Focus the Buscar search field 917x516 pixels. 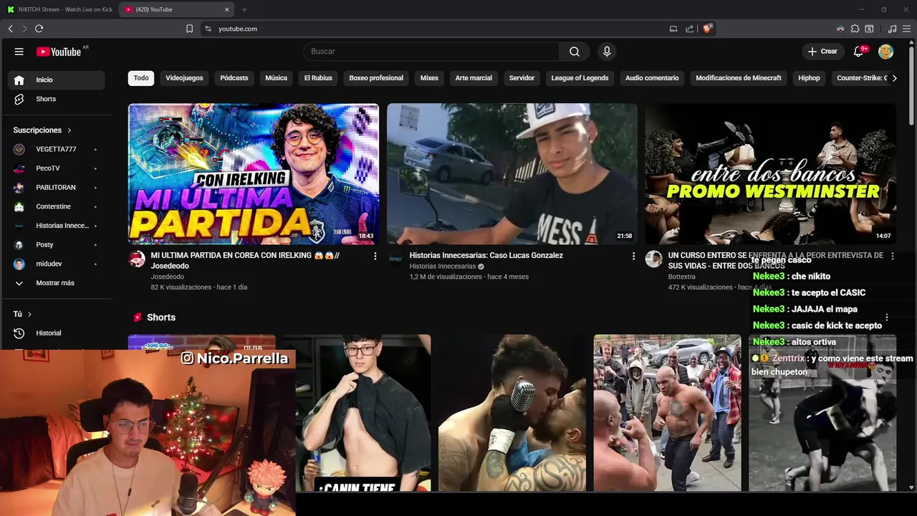coord(431,52)
